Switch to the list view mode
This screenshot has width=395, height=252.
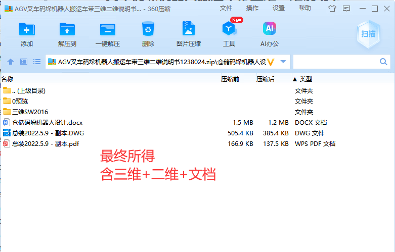37,62
